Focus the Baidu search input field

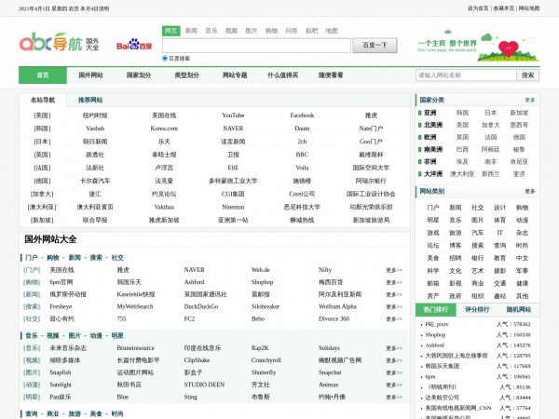point(256,46)
